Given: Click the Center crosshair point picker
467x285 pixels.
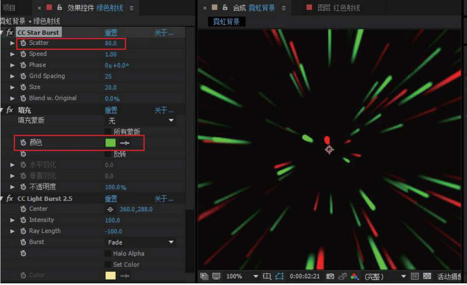Looking at the screenshot, I should pyautogui.click(x=110, y=210).
